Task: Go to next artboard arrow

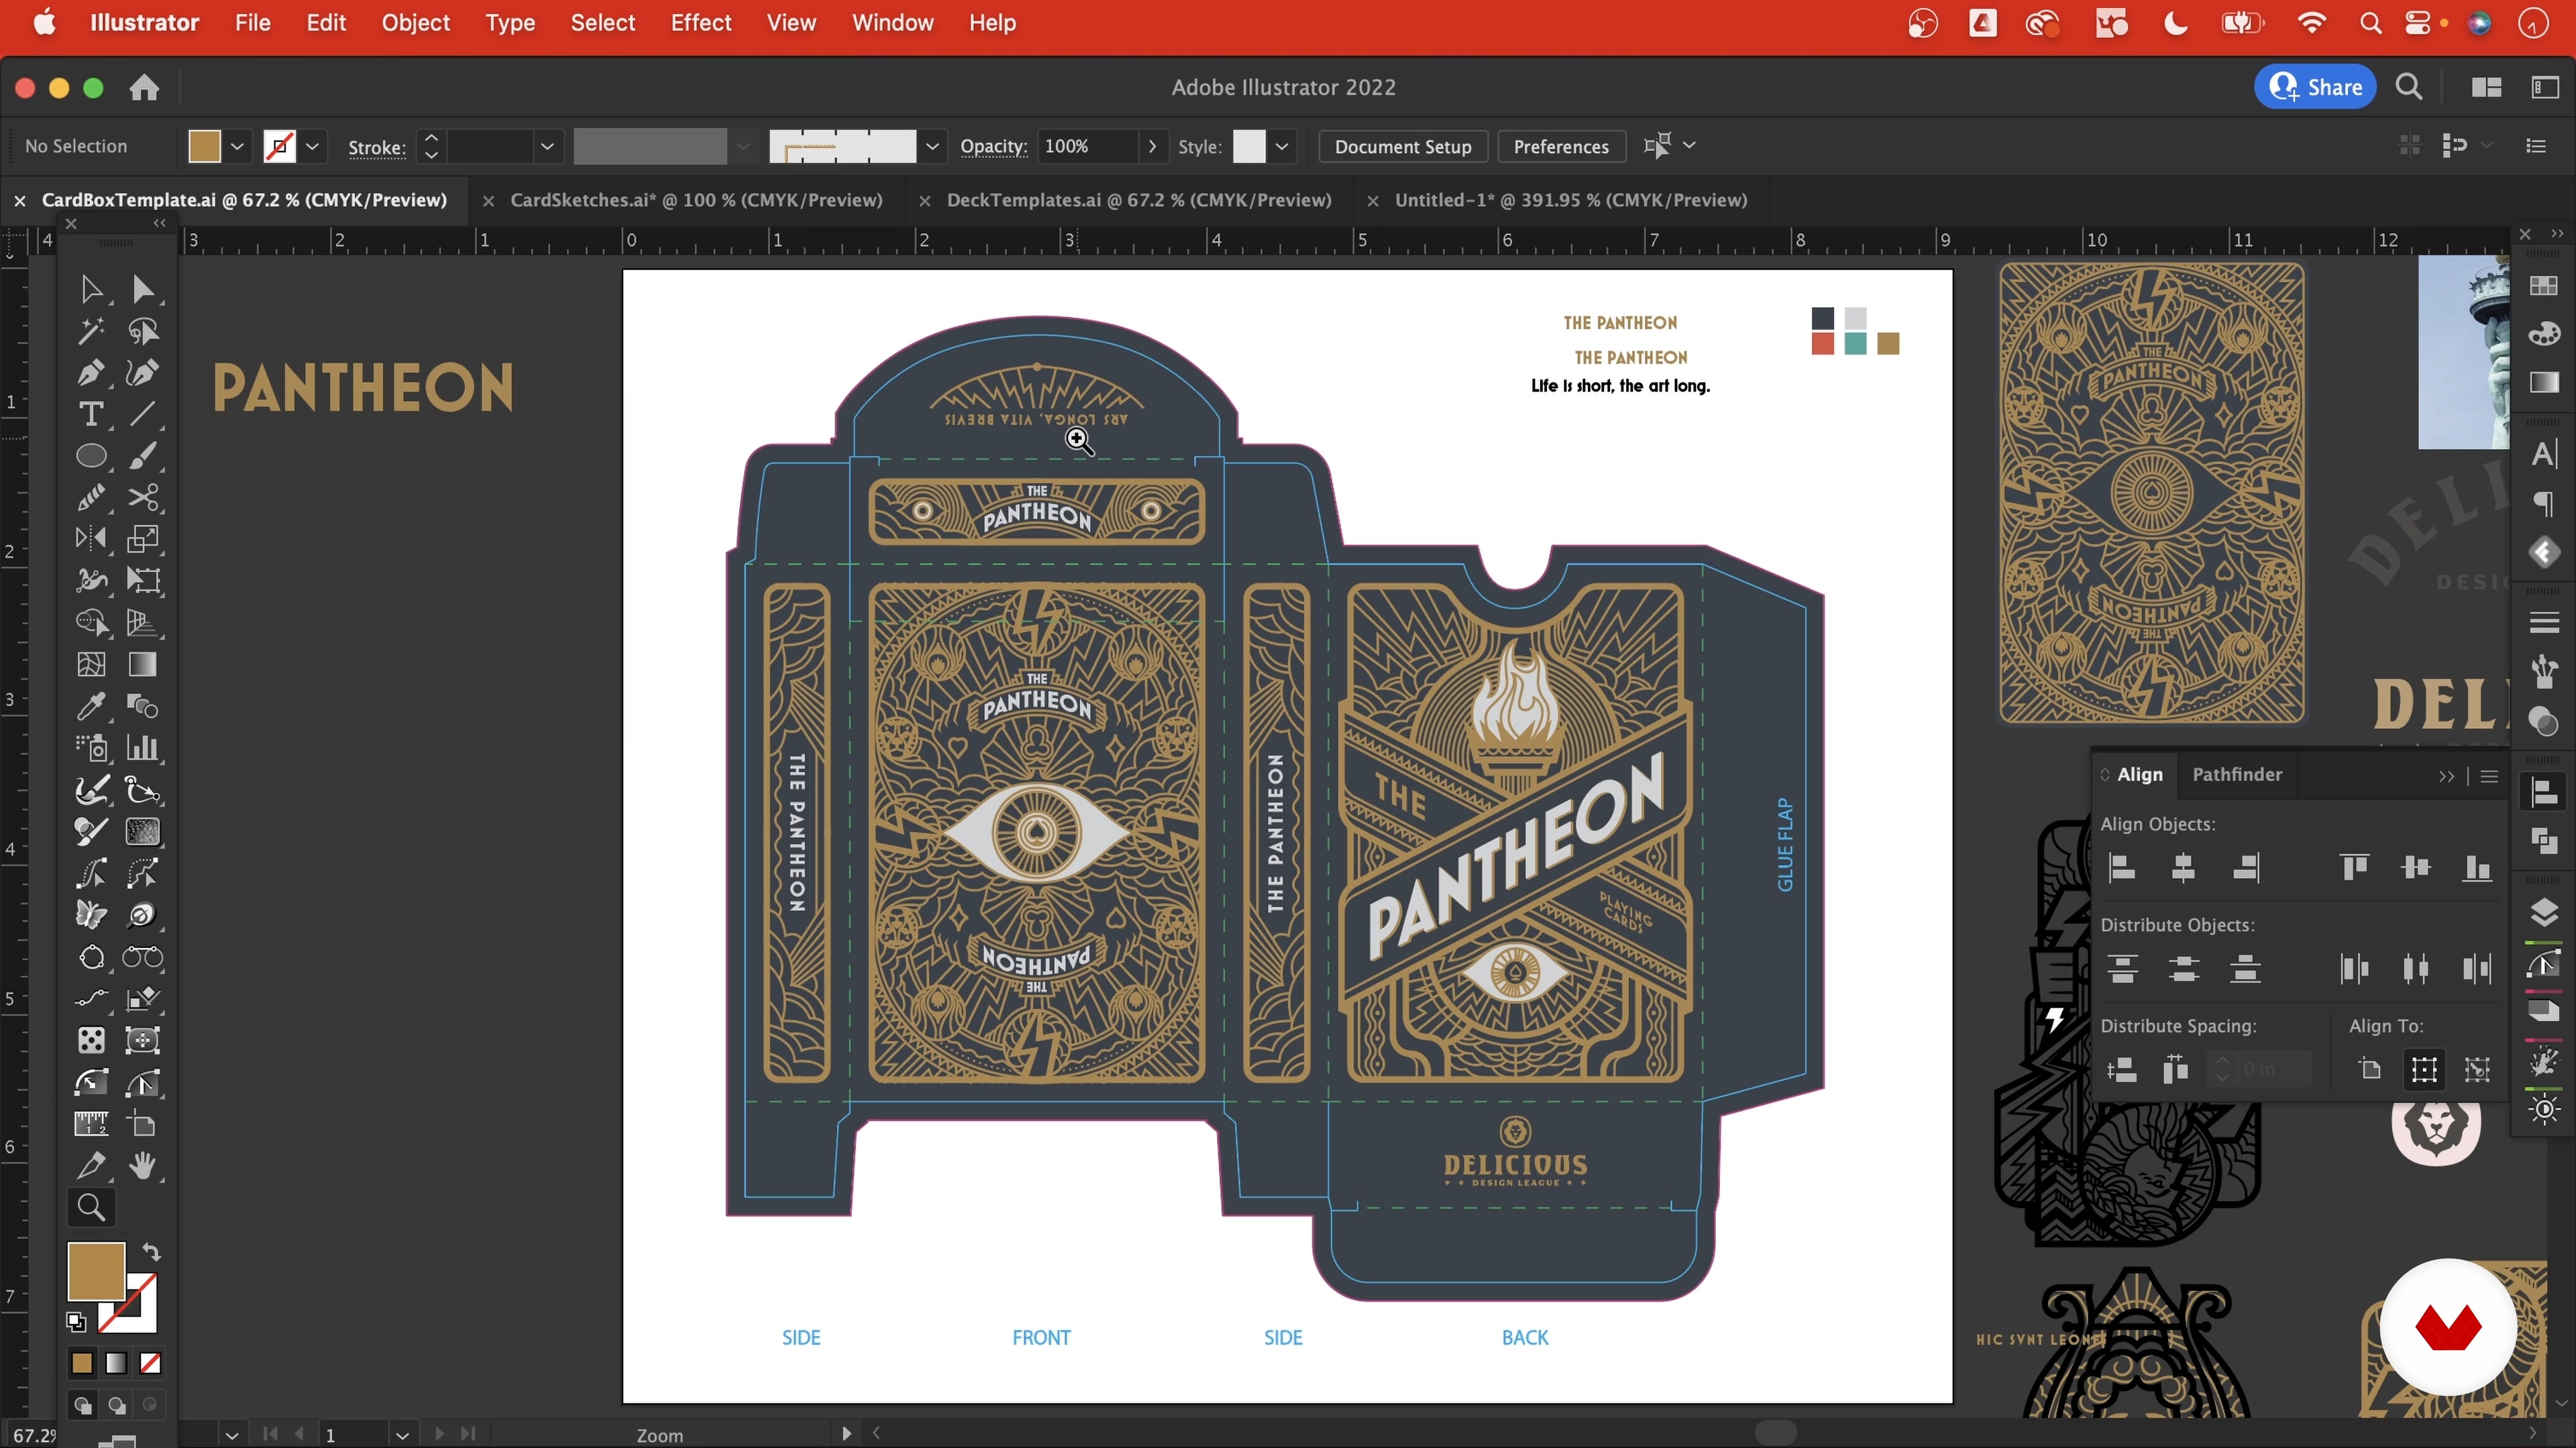Action: (x=439, y=1434)
